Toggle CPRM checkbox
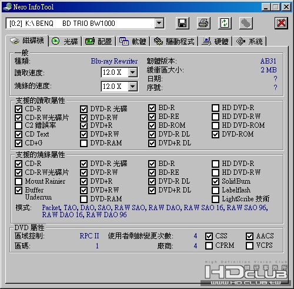294x289 pixels. point(209,245)
